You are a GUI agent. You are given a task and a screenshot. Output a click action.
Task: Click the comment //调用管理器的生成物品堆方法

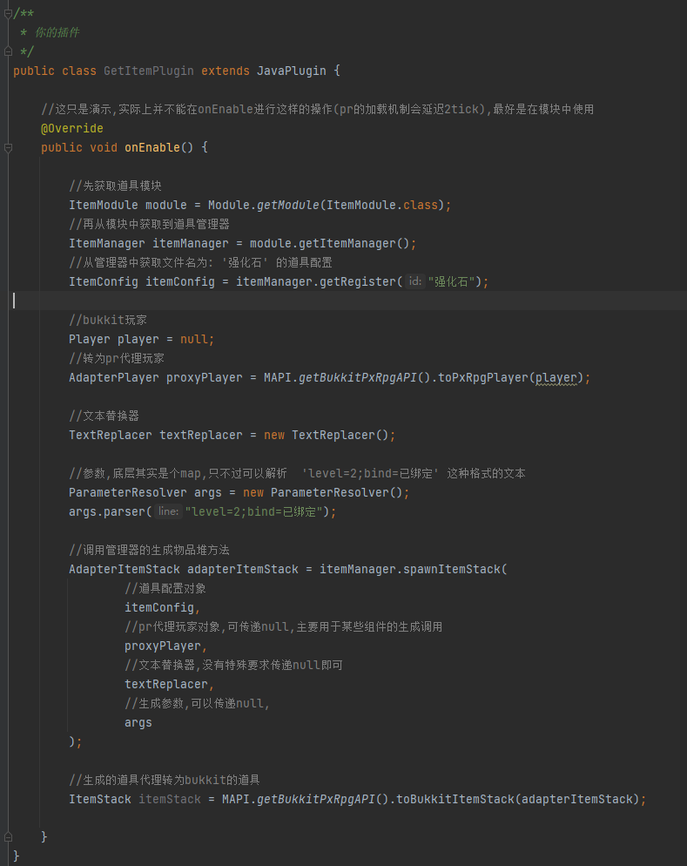point(149,550)
